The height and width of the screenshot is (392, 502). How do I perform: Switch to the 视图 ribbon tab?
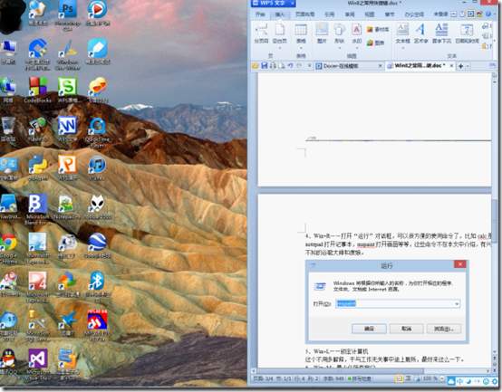pyautogui.click(x=370, y=14)
